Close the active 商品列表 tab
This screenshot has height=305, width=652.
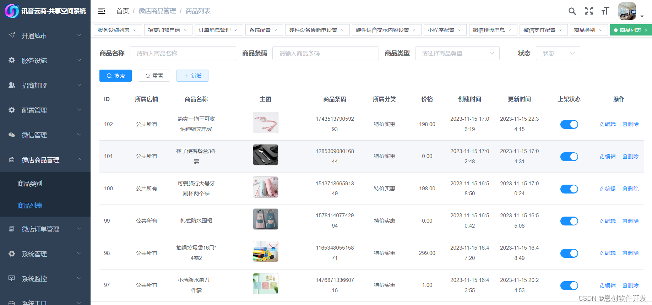point(646,31)
